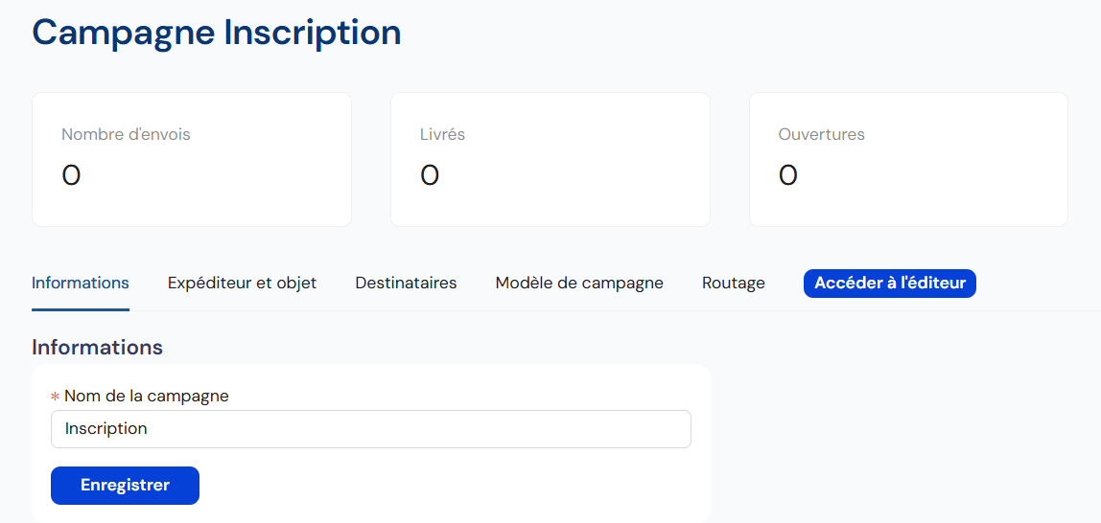Click the Ouvertures label text

[821, 135]
